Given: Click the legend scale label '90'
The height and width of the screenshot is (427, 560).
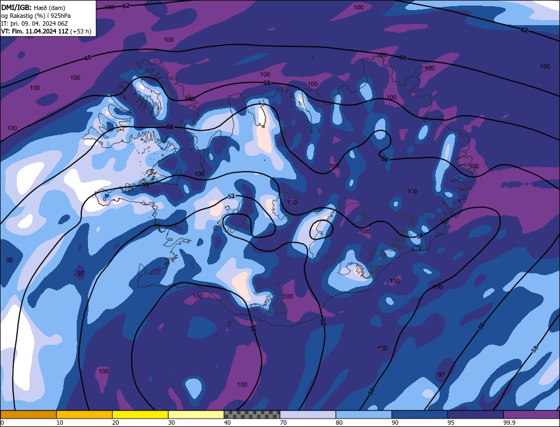Looking at the screenshot, I should pos(395,423).
